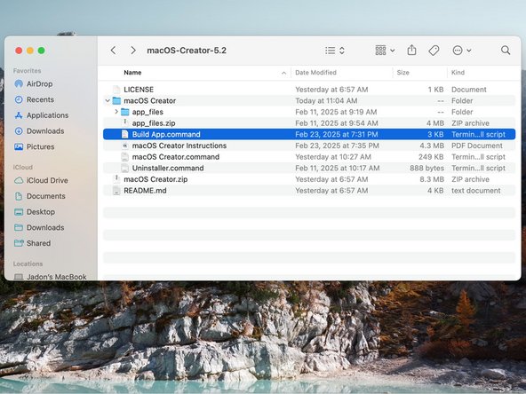Select the macOS Creator Instructions PDF icon
This screenshot has height=394, width=526.
coord(124,146)
